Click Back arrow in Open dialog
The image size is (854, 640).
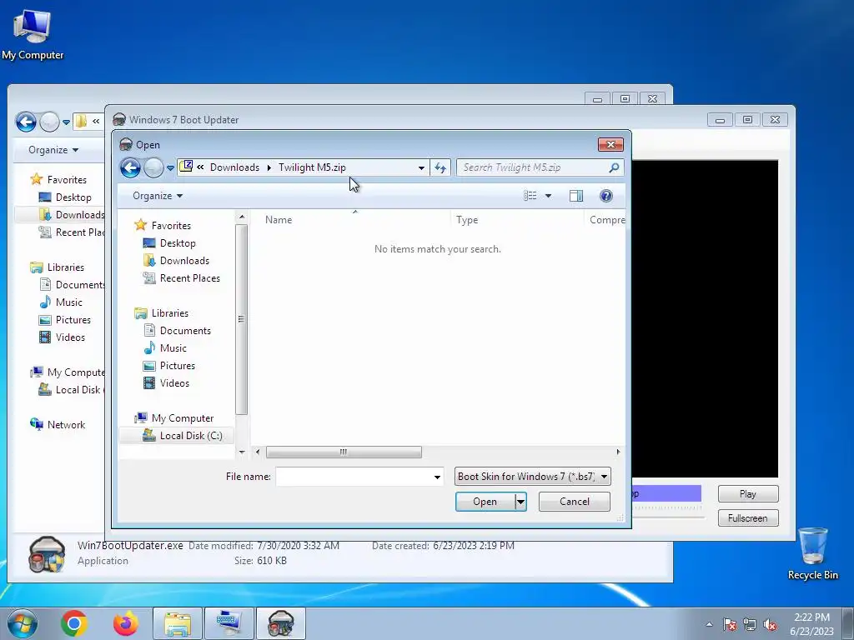click(x=130, y=167)
